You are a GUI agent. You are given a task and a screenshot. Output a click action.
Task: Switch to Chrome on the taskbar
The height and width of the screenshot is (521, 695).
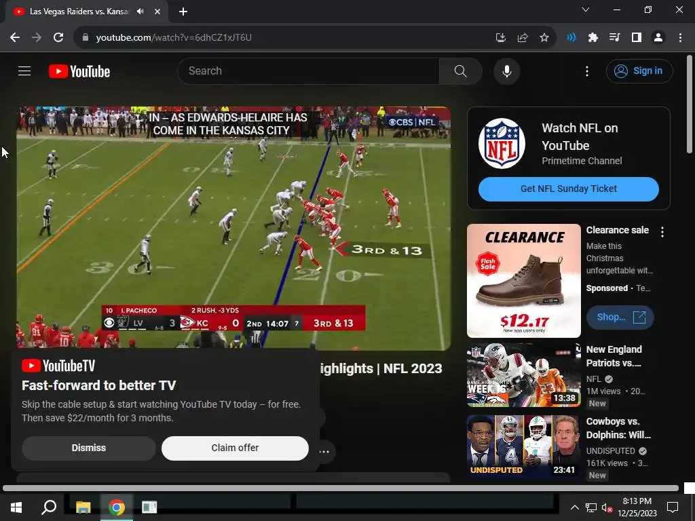(116, 507)
